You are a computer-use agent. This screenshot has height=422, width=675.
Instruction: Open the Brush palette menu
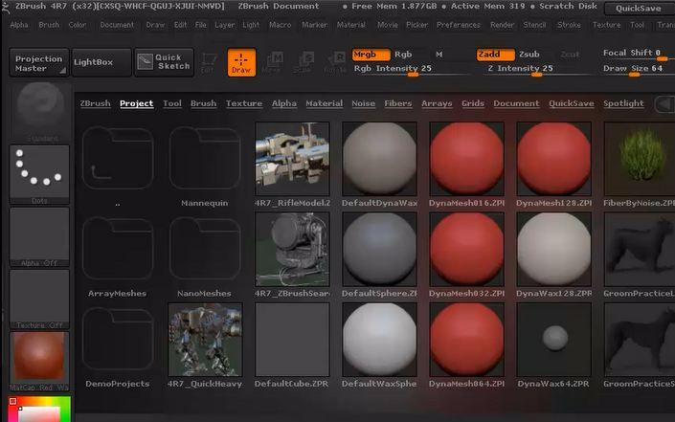pos(49,25)
